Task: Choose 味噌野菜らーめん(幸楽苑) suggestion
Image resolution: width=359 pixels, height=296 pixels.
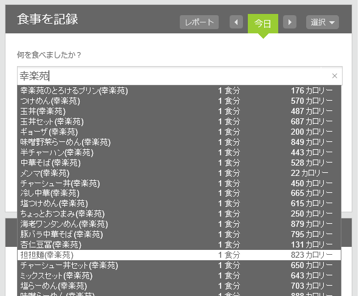Action: 179,142
